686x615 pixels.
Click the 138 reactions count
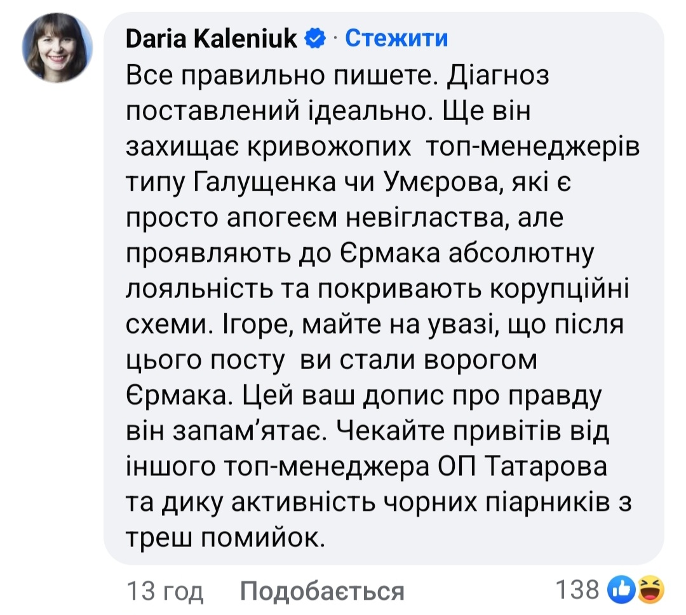pyautogui.click(x=577, y=590)
